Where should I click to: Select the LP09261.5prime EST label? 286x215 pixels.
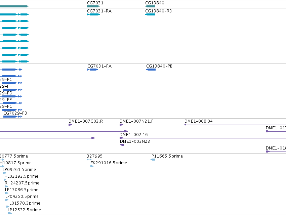pyautogui.click(x=19, y=170)
